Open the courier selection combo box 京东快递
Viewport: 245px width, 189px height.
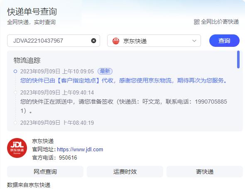pos(154,41)
